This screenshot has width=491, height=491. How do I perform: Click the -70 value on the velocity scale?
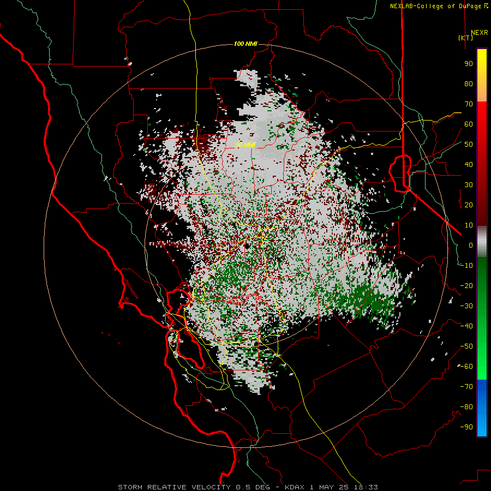point(466,387)
